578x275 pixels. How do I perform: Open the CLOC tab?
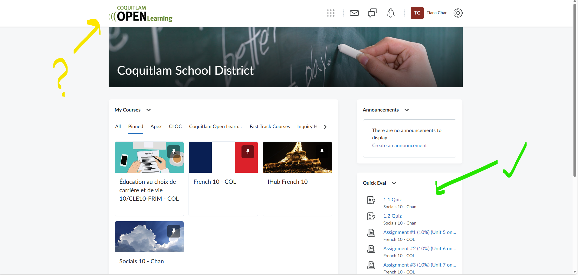(x=176, y=127)
